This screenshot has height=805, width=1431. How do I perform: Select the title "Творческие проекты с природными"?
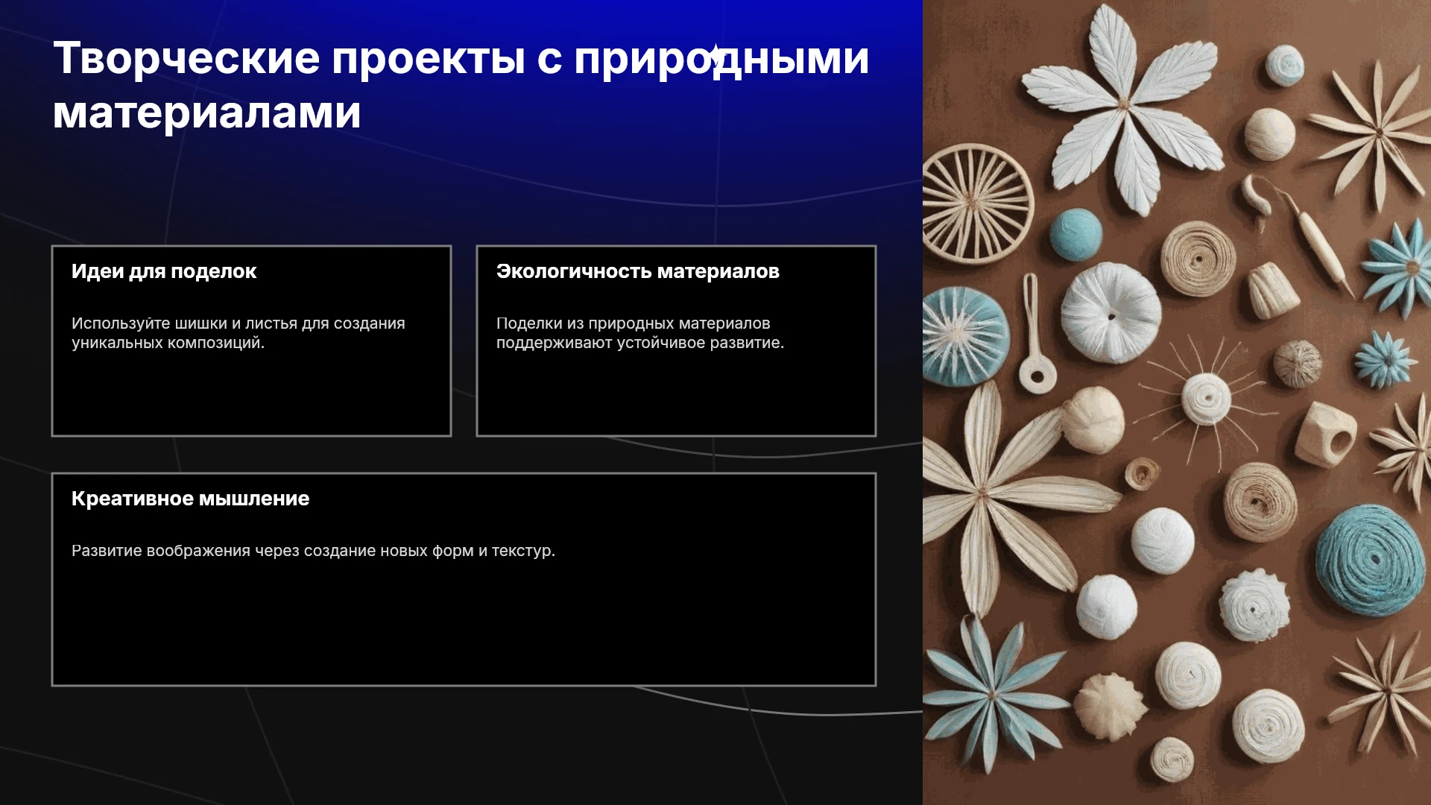click(x=461, y=57)
